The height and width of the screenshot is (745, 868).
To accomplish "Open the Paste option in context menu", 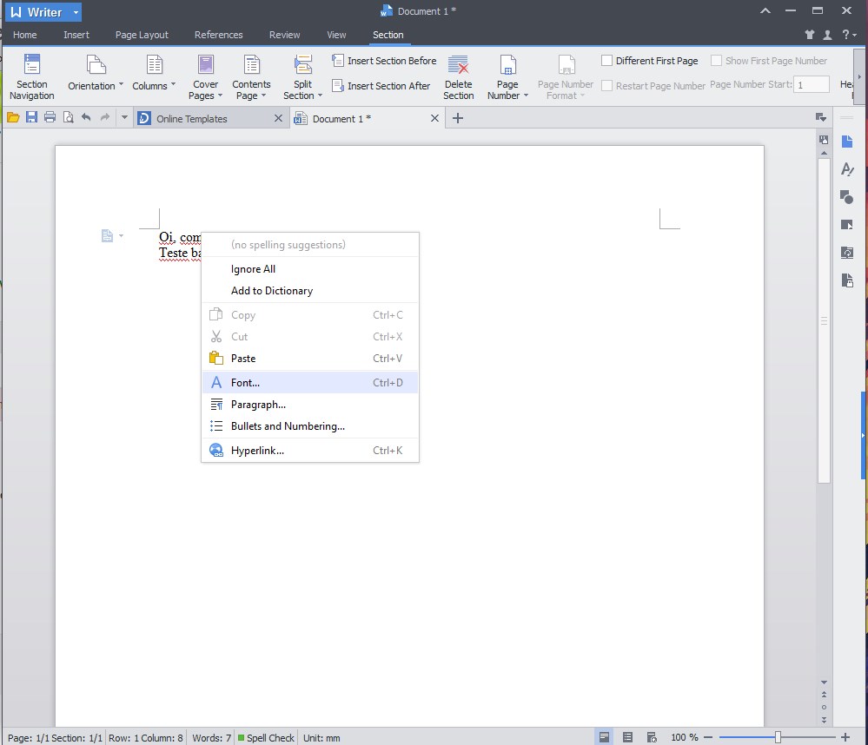I will click(x=242, y=358).
